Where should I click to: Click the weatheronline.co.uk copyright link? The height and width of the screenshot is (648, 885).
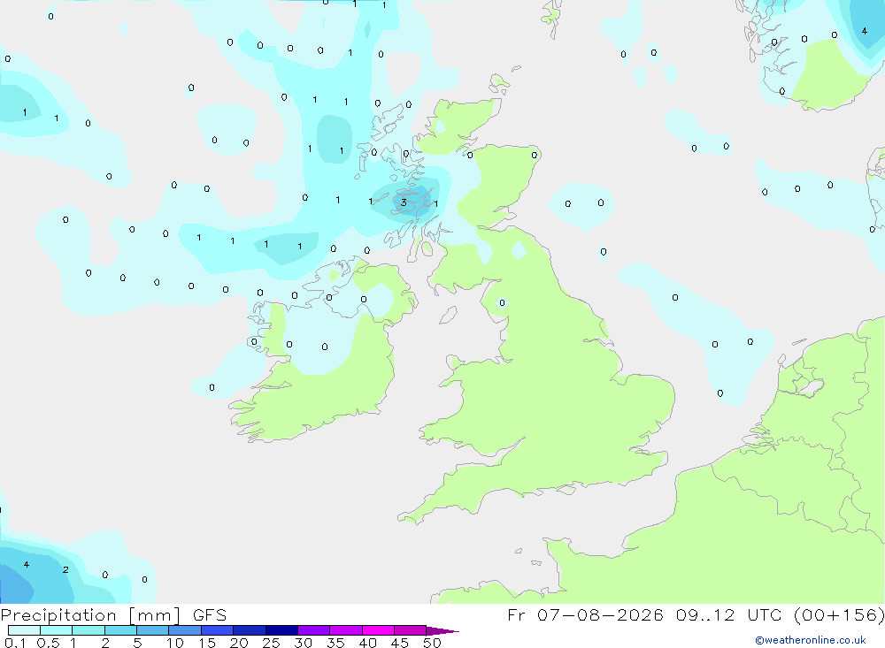coord(810,640)
